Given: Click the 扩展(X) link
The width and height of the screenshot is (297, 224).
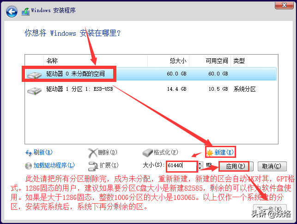Looking at the screenshot, I should click(109, 165).
